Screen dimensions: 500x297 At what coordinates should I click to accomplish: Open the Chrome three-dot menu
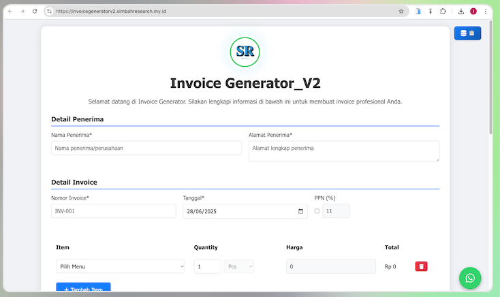point(486,12)
